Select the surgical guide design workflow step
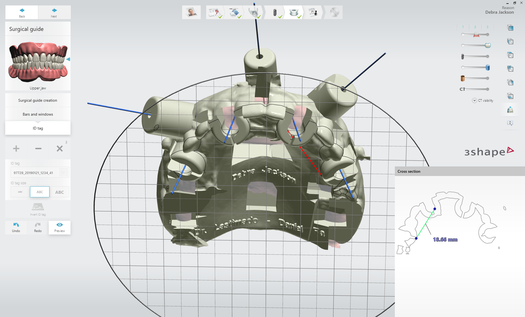The width and height of the screenshot is (525, 317). 294,12
